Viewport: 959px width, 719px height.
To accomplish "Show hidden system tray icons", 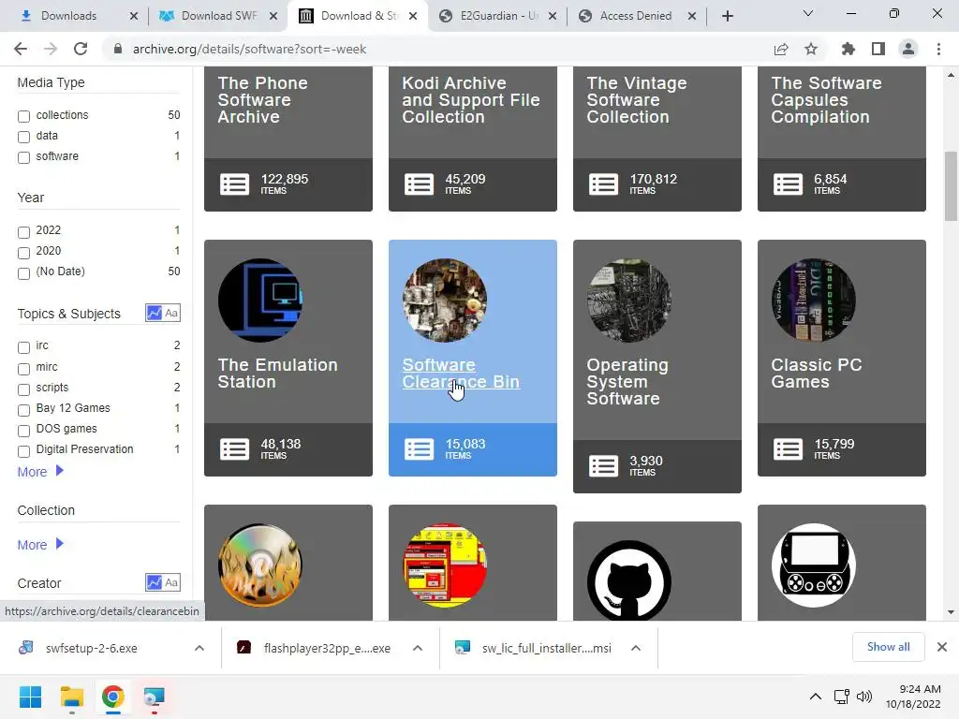I will point(816,697).
